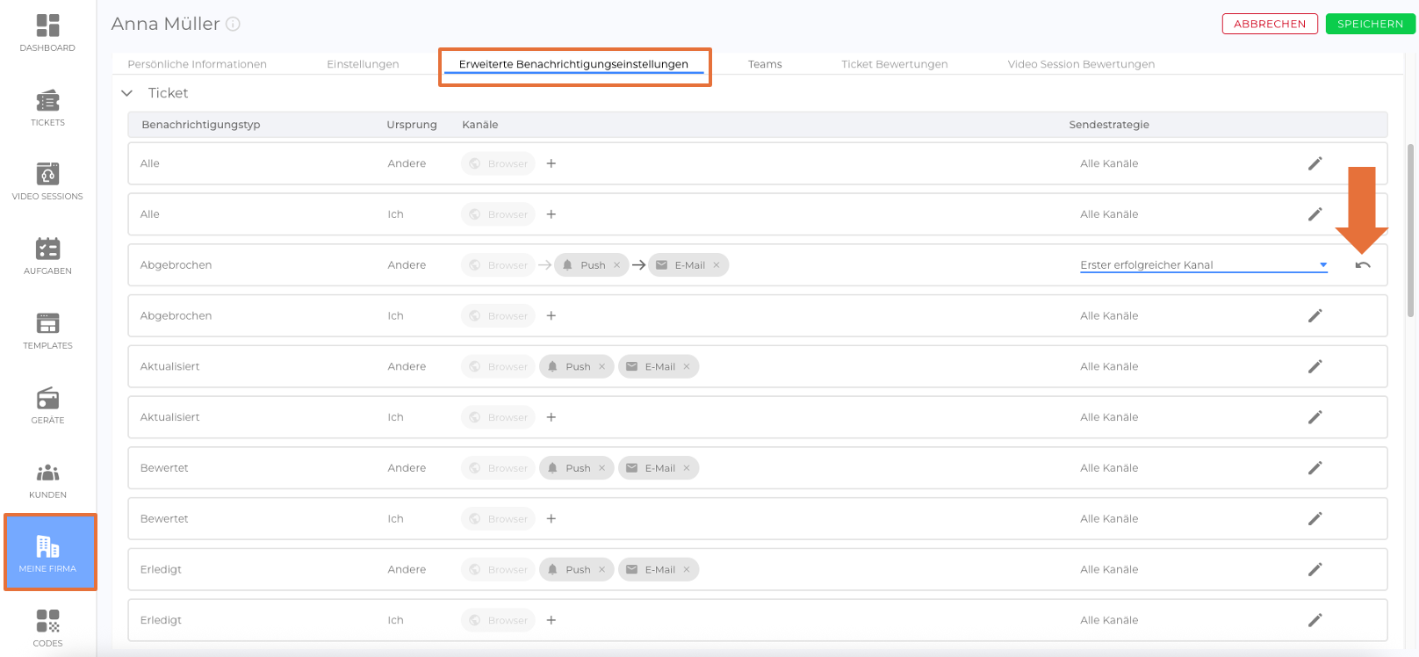Go to Tickets in sidebar

tap(47, 107)
